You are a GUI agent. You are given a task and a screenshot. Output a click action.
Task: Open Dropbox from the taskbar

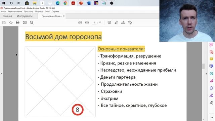[x=50, y=3]
